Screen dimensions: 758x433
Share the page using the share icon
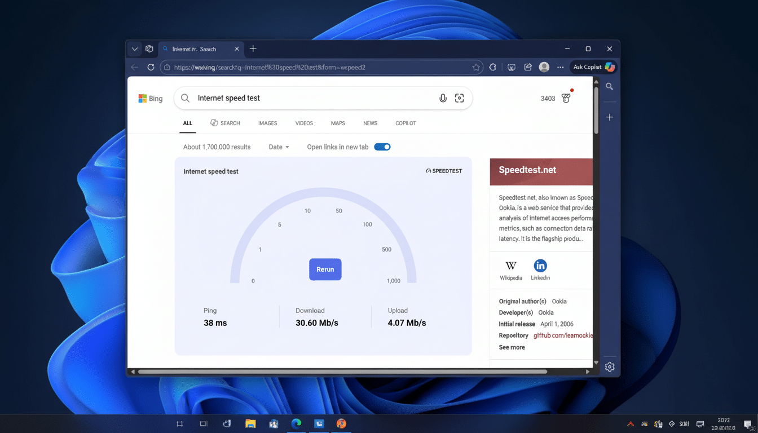pyautogui.click(x=528, y=67)
